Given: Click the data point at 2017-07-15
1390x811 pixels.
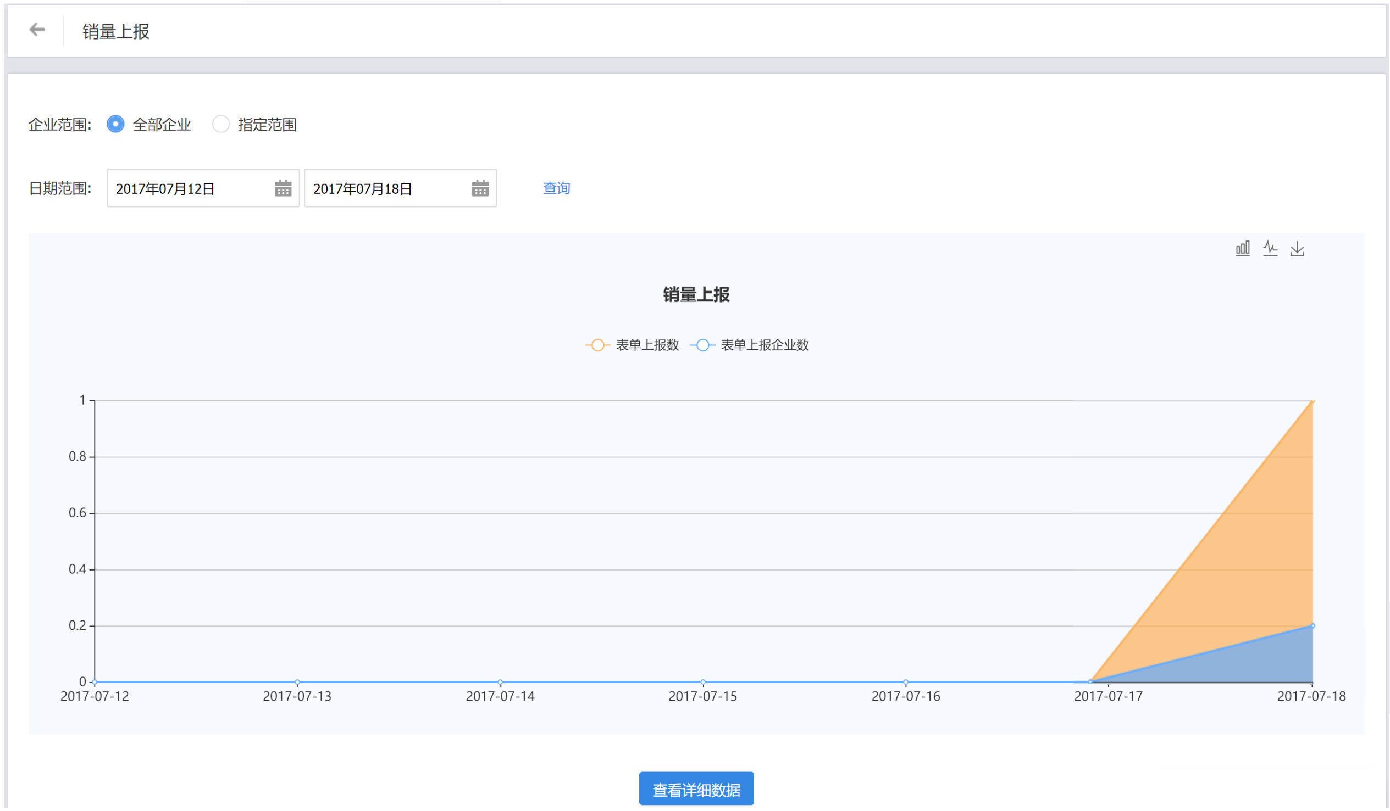Looking at the screenshot, I should click(x=703, y=683).
